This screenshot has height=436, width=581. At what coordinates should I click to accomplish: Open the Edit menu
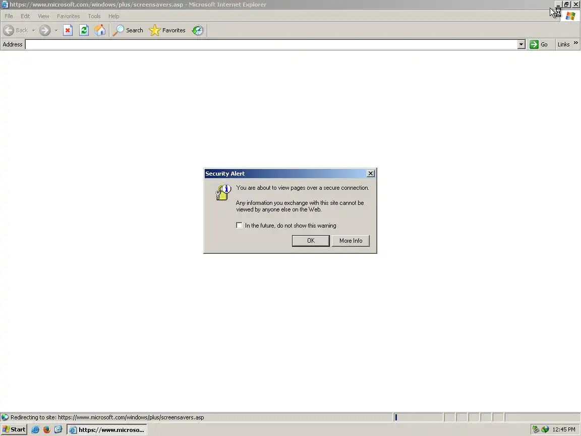tap(25, 16)
